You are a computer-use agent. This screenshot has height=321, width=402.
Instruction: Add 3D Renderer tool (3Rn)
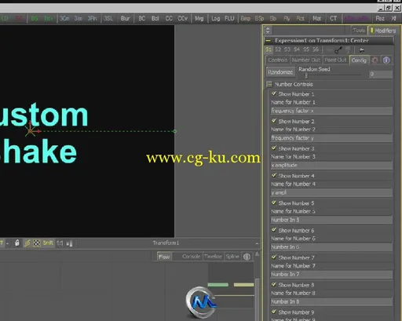pyautogui.click(x=92, y=19)
